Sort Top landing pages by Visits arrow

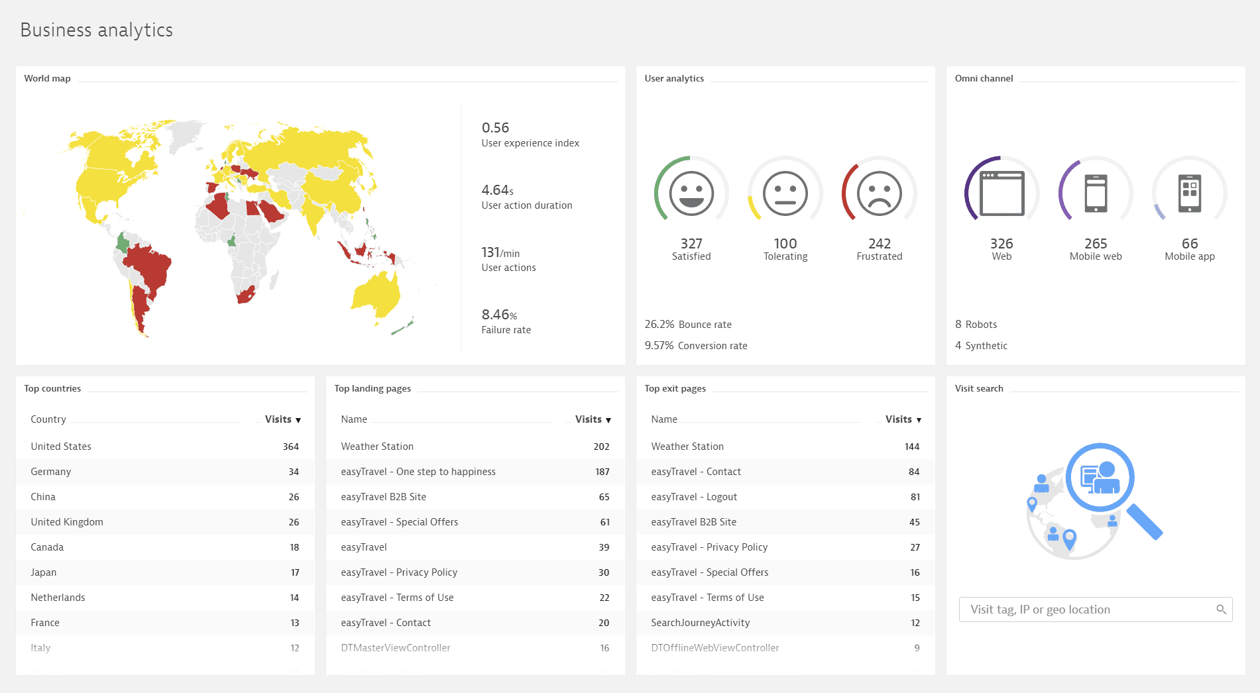click(x=608, y=420)
